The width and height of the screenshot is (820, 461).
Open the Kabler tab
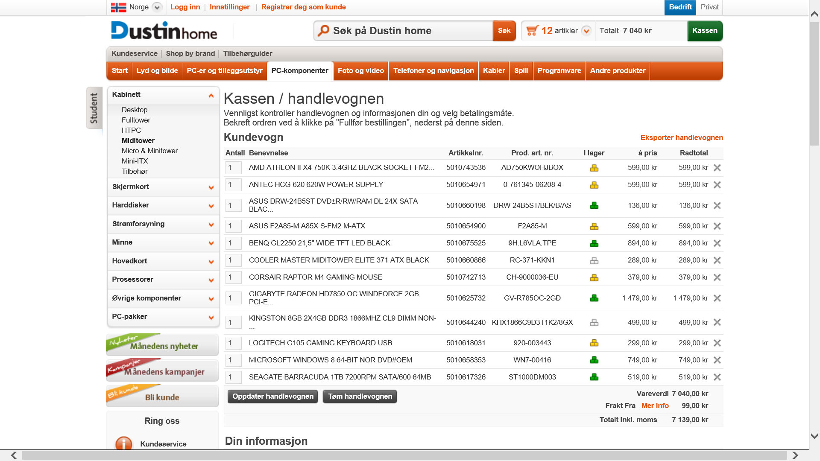(494, 71)
